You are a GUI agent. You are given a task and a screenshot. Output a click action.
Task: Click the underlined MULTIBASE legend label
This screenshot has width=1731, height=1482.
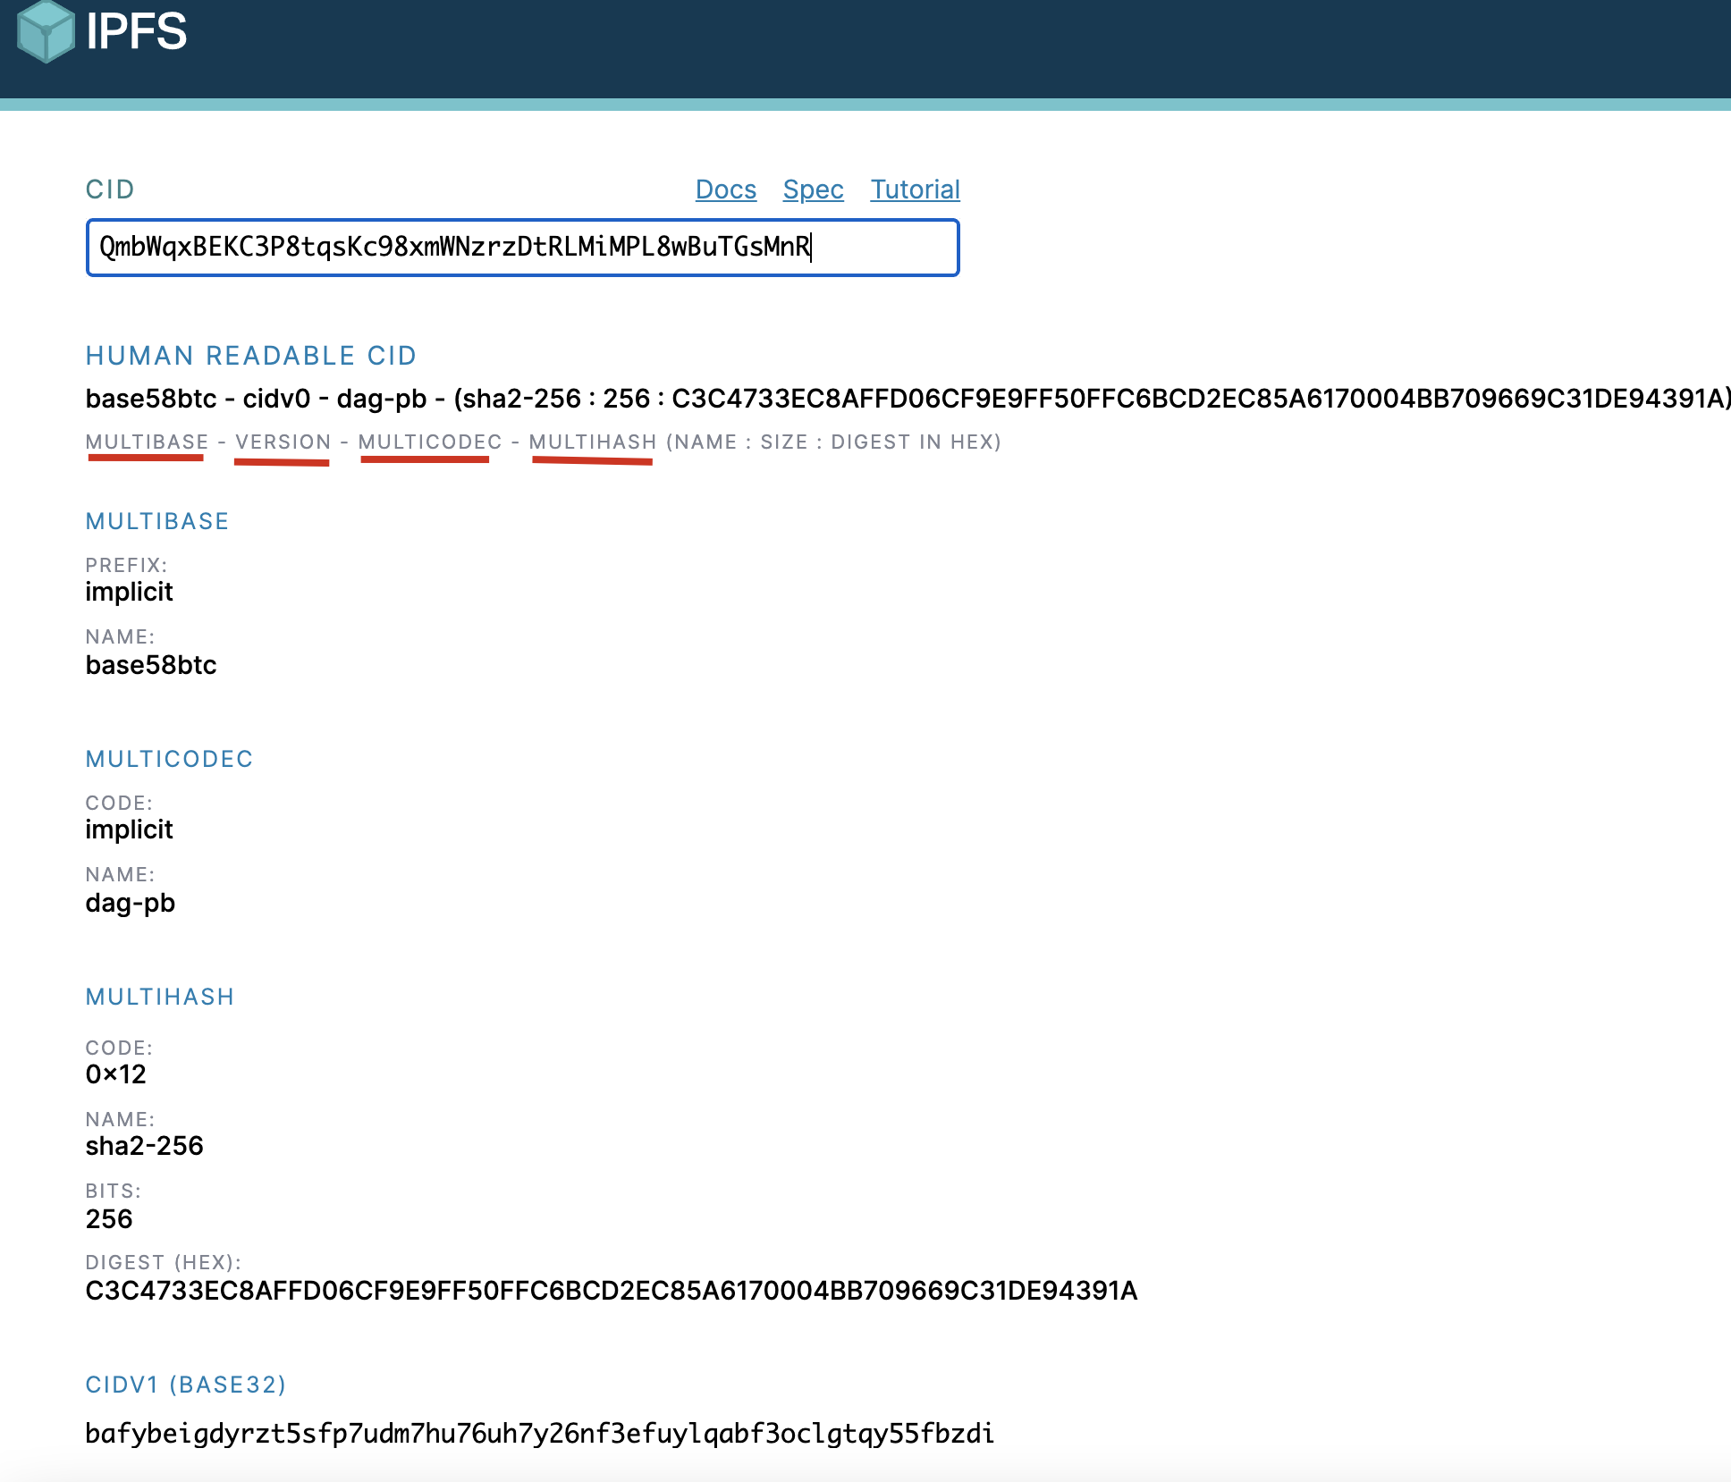click(147, 442)
